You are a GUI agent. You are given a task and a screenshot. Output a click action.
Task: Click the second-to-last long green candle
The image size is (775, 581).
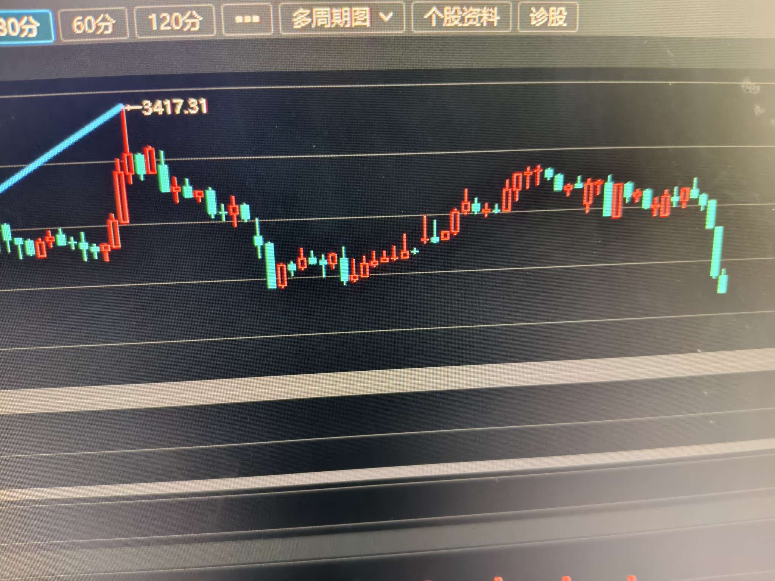tap(717, 252)
